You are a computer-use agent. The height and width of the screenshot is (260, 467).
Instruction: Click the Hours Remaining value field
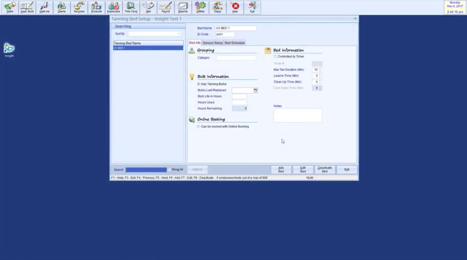(x=239, y=108)
